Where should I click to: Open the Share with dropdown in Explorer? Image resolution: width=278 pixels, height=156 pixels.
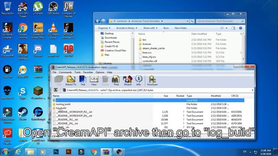(150, 28)
